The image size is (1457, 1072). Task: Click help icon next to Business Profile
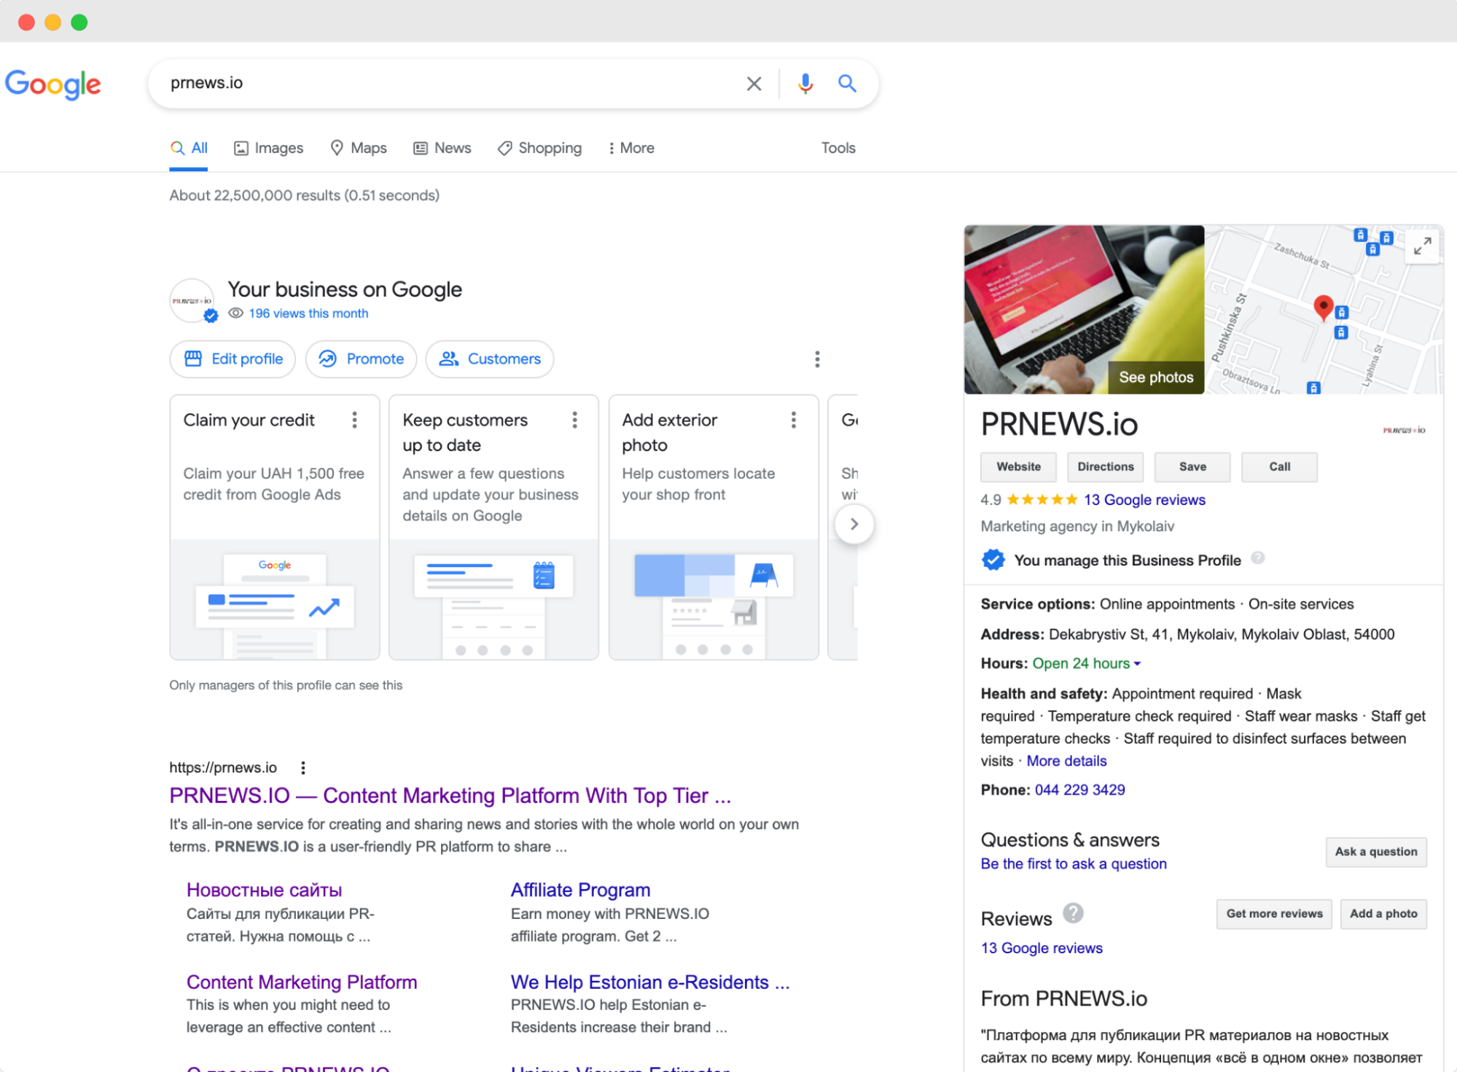pos(1257,558)
